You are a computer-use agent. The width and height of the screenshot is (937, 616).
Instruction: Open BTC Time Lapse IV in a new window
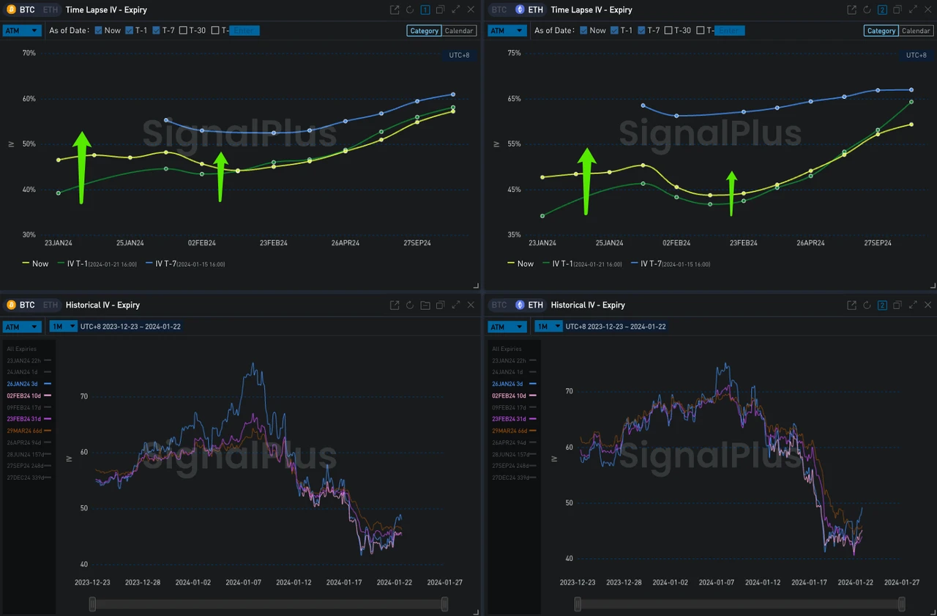click(x=394, y=10)
